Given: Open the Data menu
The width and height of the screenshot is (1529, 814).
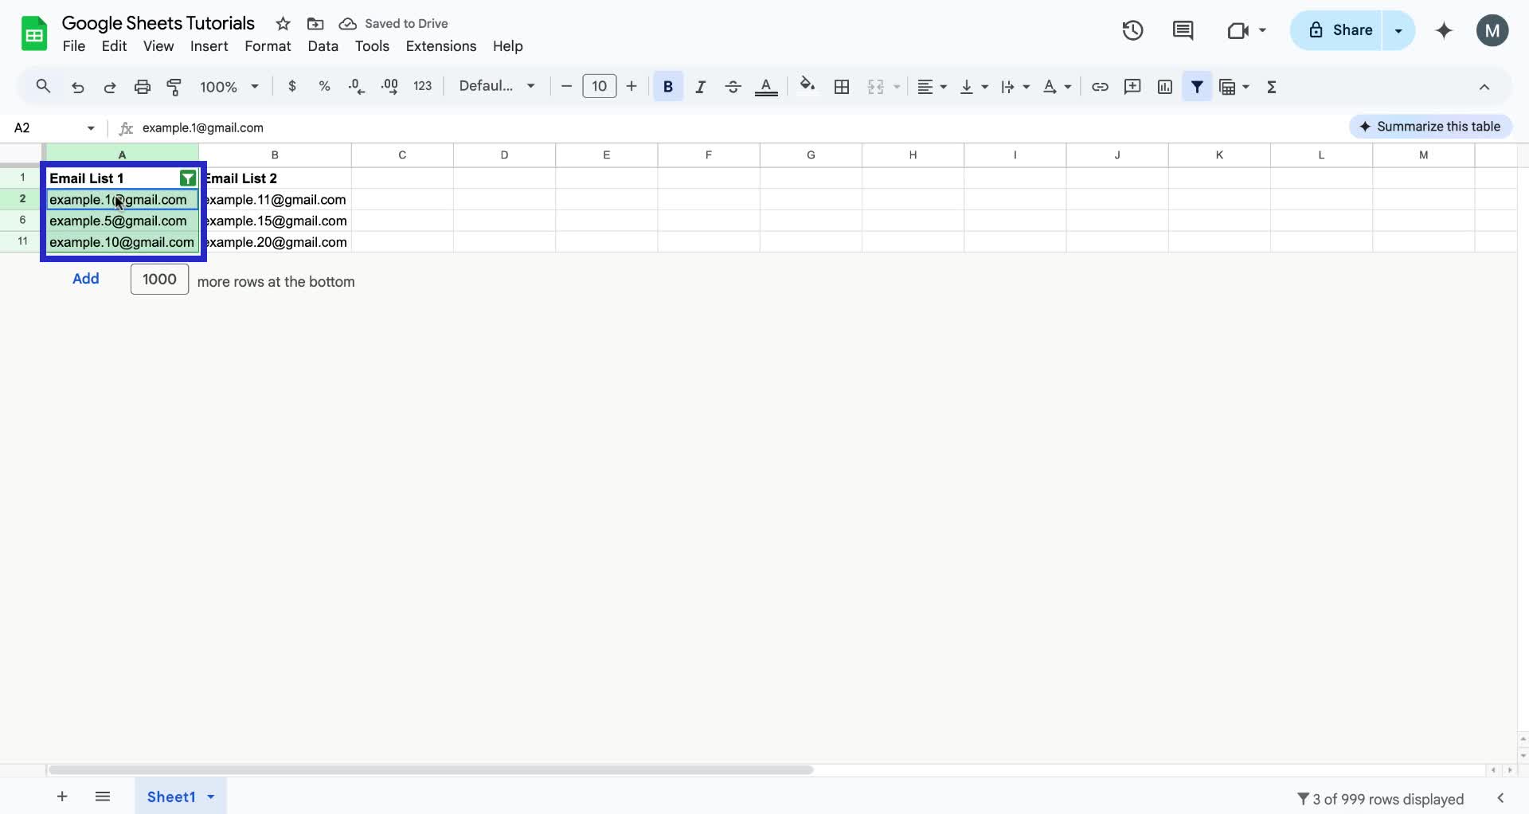Looking at the screenshot, I should (323, 46).
